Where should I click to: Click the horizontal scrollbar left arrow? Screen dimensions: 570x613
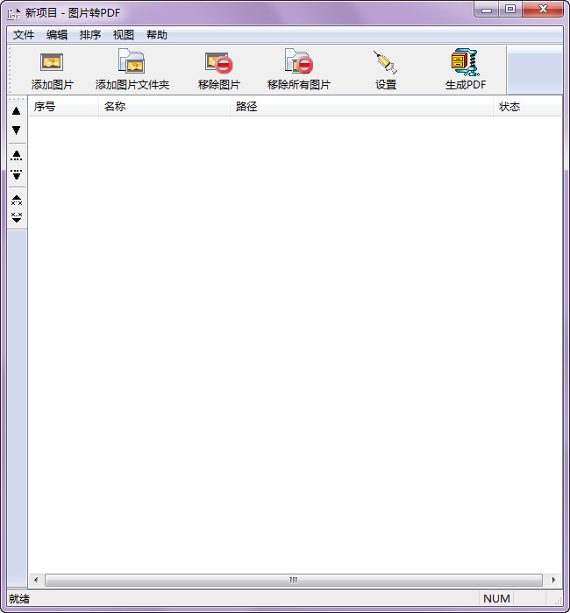(x=36, y=580)
